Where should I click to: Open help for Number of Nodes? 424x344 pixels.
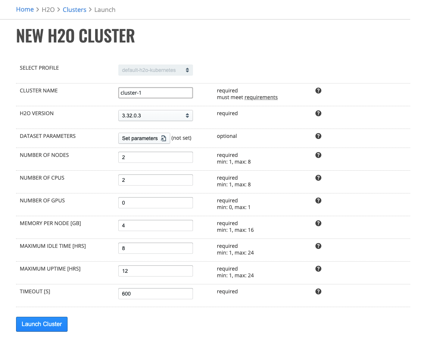click(318, 155)
